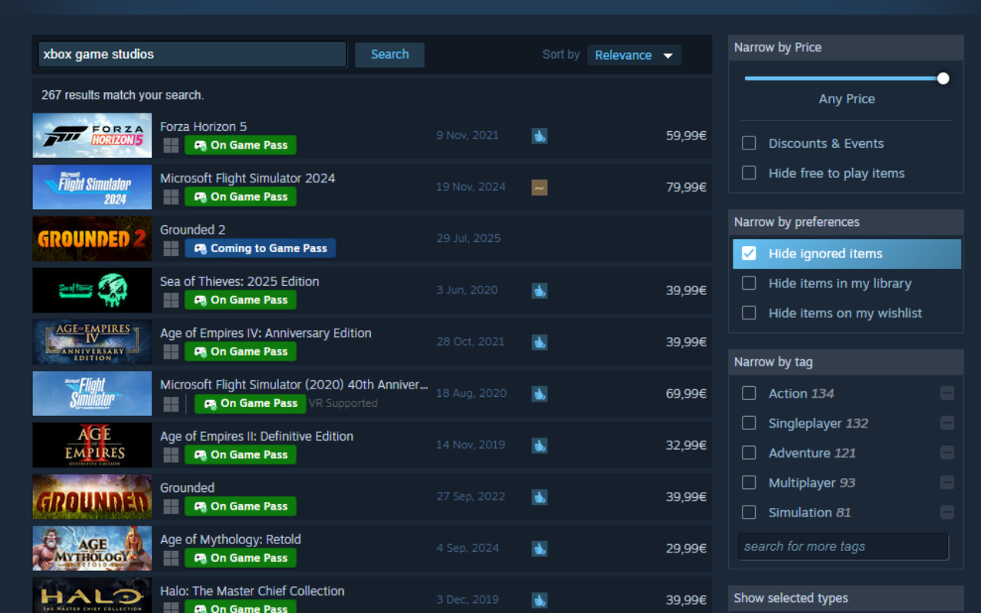Click the Grounded 2 game thumbnail
This screenshot has width=981, height=613.
click(x=92, y=238)
